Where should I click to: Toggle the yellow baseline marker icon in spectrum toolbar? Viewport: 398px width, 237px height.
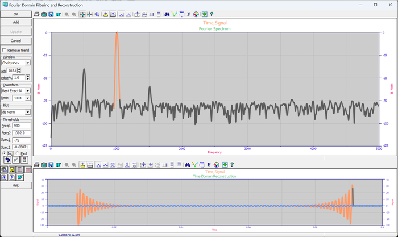[106, 14]
